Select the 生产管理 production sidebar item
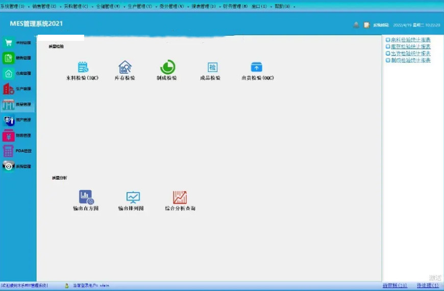This screenshot has height=291, width=444. [17, 89]
